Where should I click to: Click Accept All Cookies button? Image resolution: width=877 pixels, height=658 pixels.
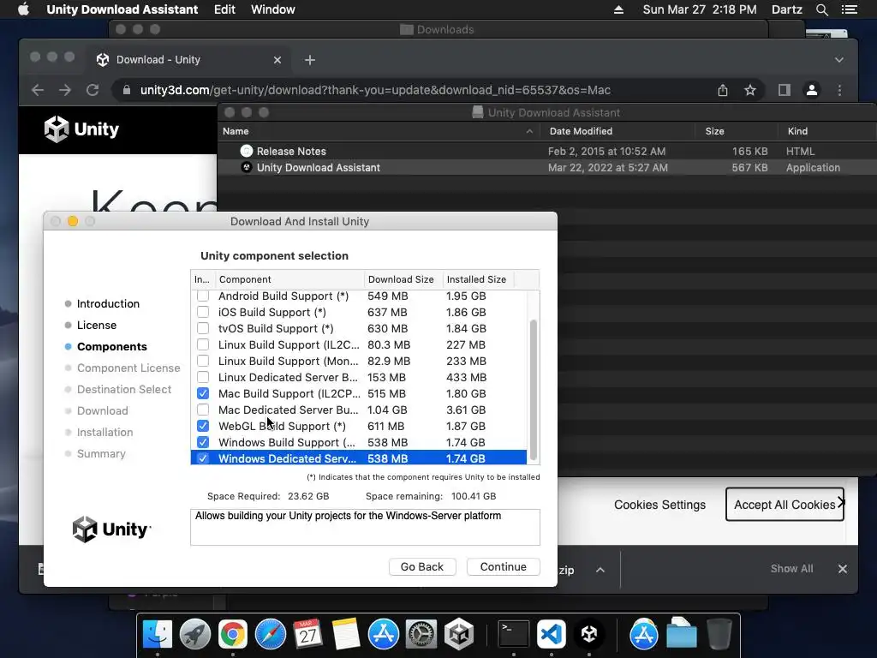click(x=785, y=505)
